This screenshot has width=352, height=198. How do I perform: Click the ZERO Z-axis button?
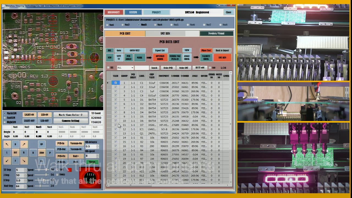tap(42, 153)
